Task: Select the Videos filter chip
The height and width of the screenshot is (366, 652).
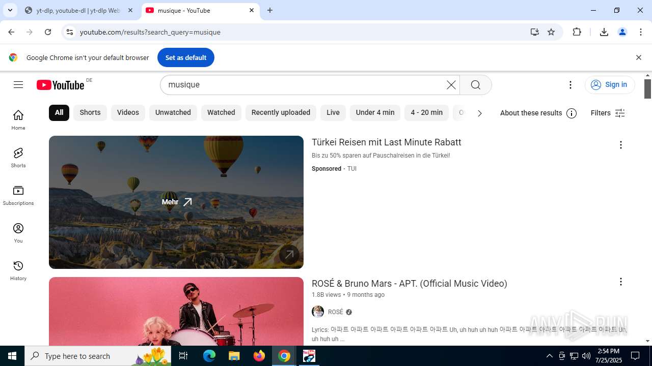Action: 128,113
